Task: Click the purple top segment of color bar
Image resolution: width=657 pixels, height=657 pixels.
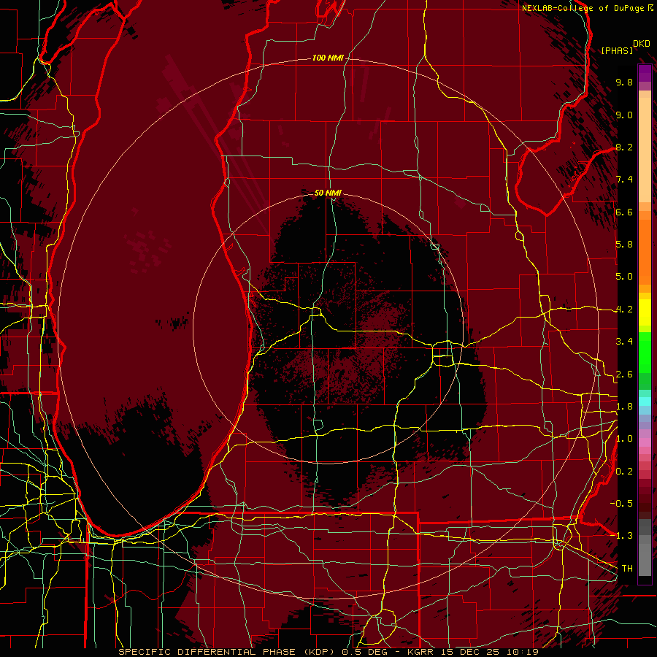Action: (x=645, y=74)
